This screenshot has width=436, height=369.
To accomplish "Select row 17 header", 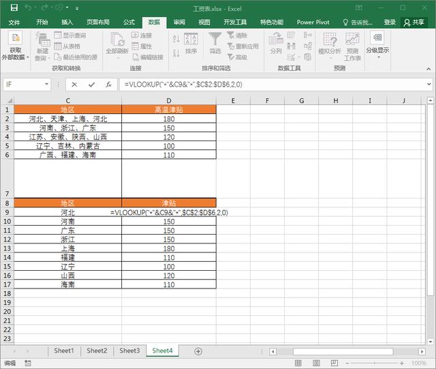I will [7, 284].
